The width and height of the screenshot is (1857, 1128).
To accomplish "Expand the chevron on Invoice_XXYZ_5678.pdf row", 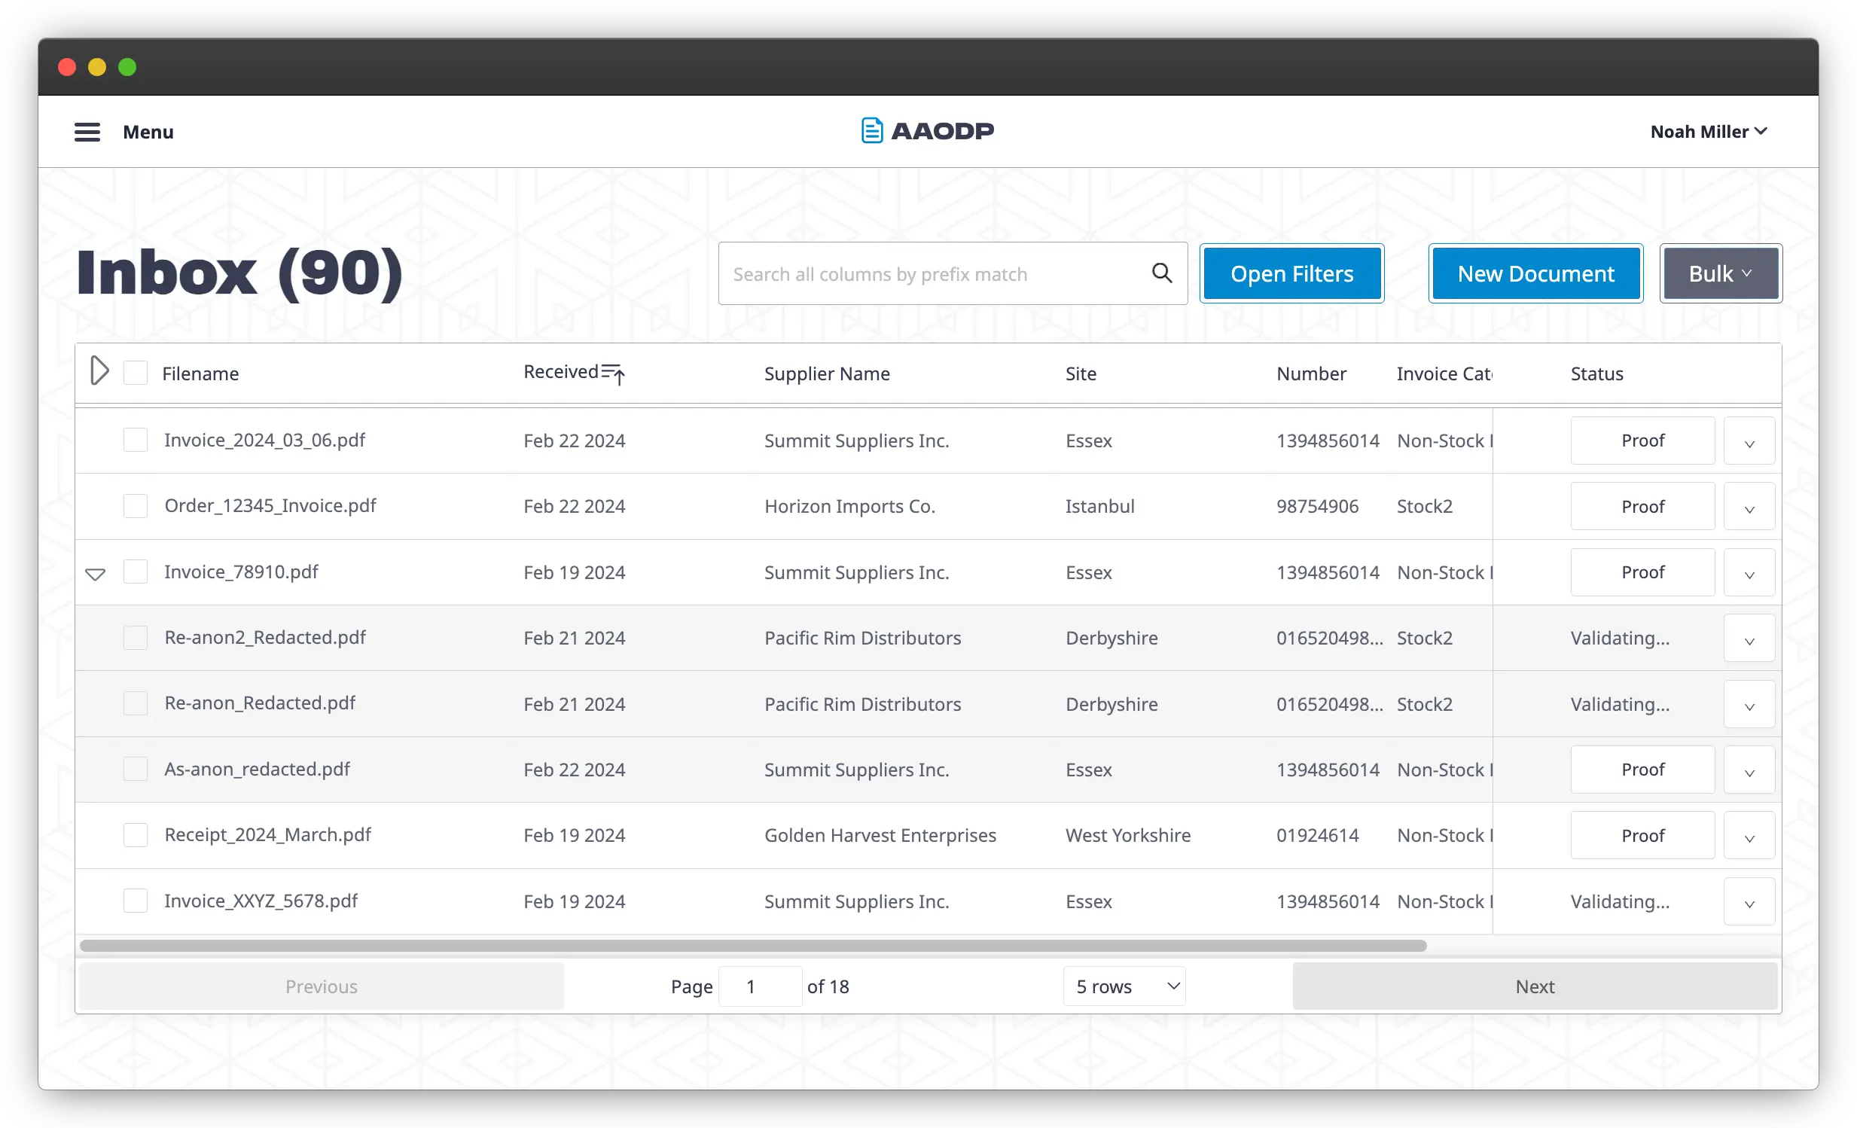I will tap(1749, 901).
